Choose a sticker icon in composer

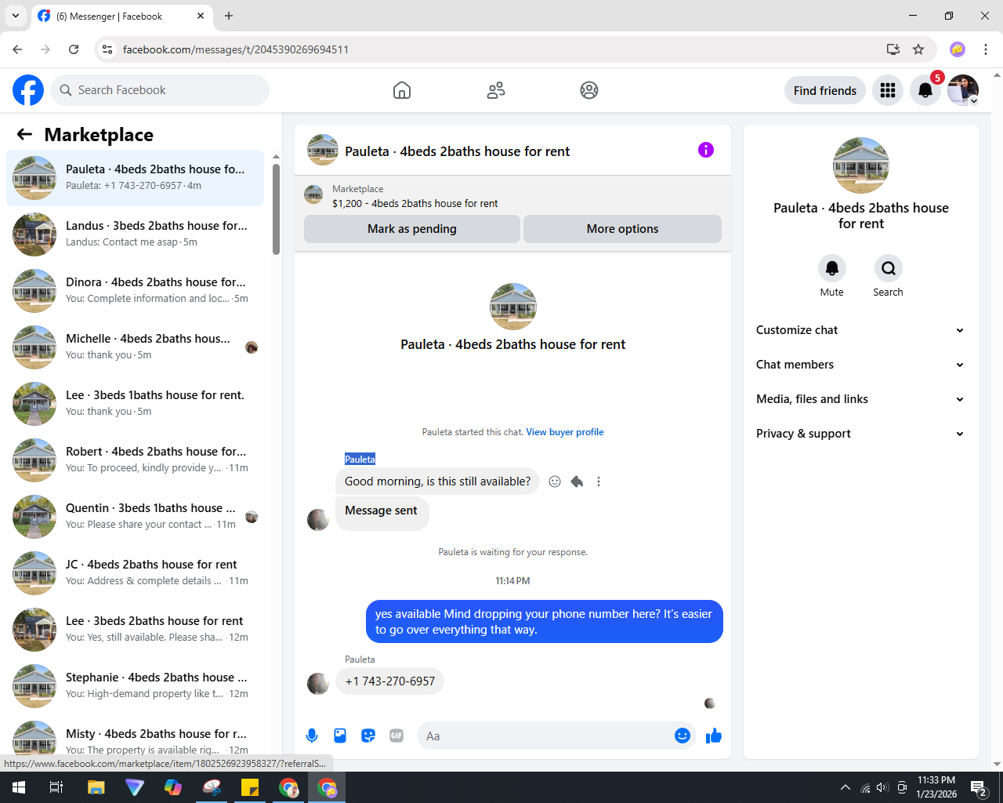point(368,736)
